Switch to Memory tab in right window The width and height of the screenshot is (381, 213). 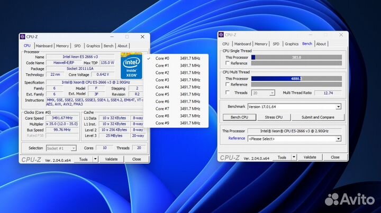261,44
